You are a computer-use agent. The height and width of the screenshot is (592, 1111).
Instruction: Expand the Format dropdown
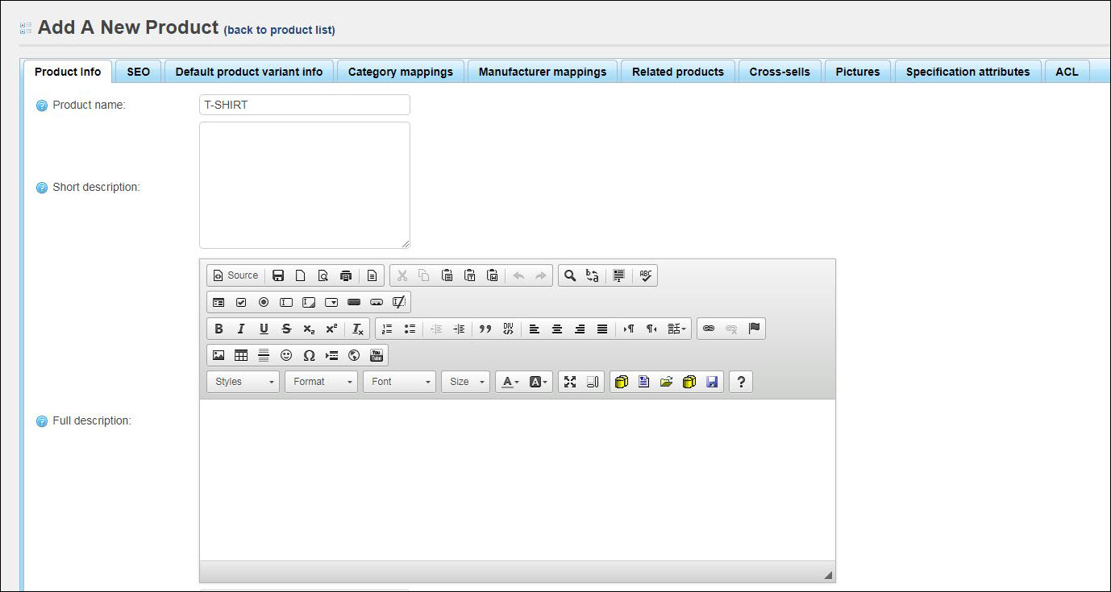click(x=321, y=382)
